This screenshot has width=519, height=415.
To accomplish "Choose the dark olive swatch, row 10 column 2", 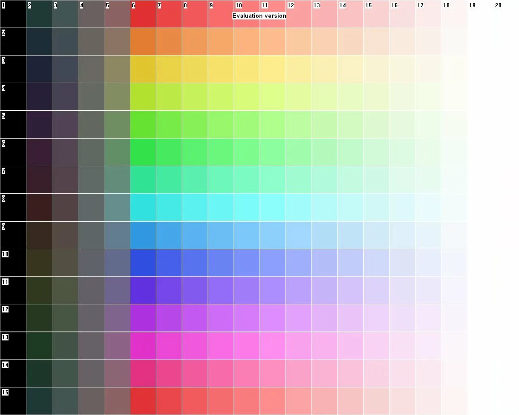I will 39,263.
